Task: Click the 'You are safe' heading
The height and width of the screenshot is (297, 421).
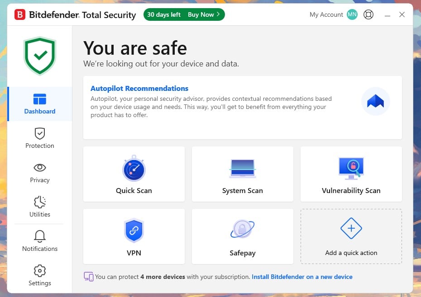Action: [x=135, y=48]
